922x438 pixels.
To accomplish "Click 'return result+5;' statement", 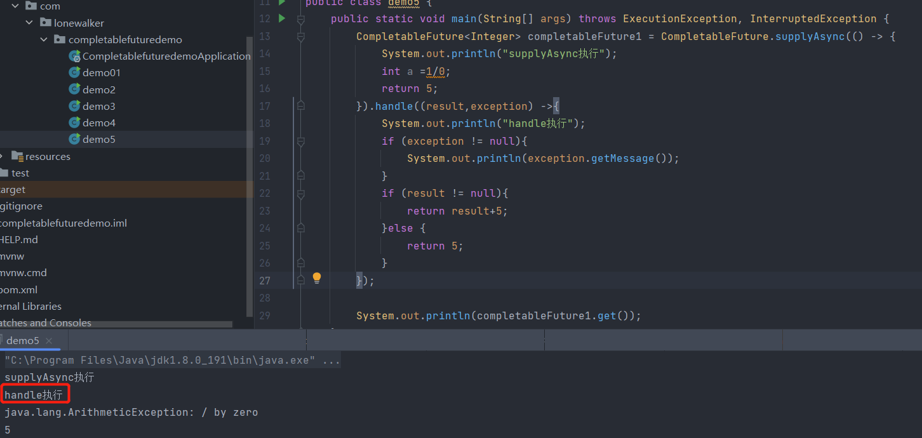I will click(x=458, y=211).
